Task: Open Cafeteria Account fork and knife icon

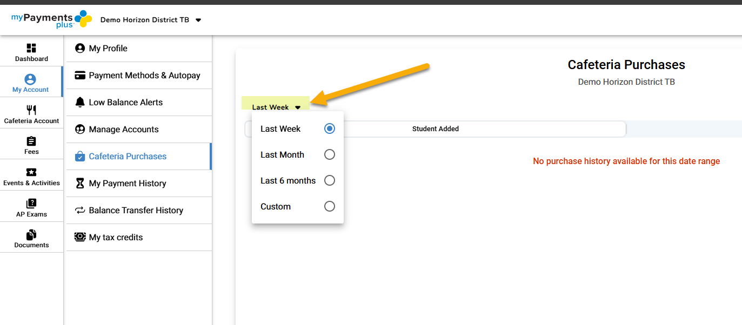Action: pos(31,110)
